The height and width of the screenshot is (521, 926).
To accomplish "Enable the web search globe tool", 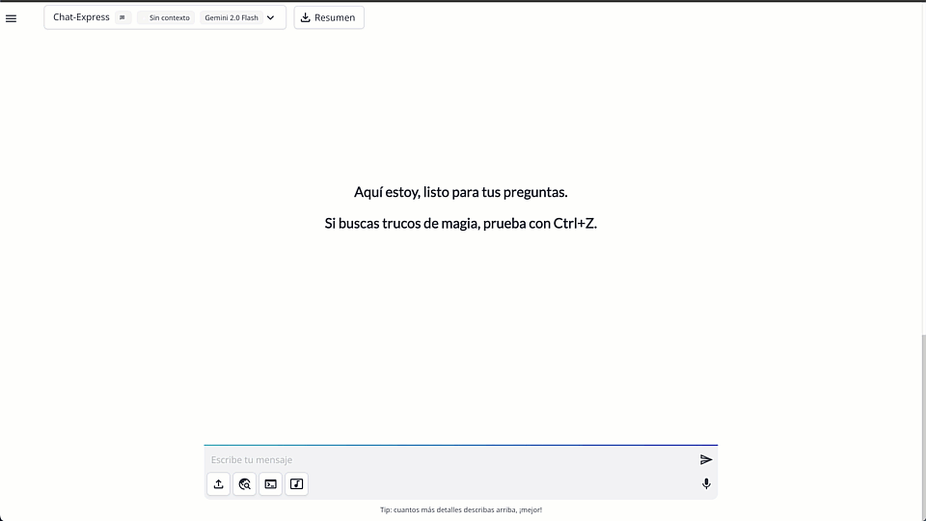I will pyautogui.click(x=244, y=483).
